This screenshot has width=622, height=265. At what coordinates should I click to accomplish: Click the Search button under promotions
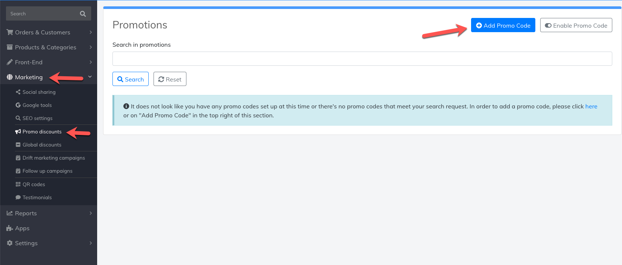coord(130,79)
